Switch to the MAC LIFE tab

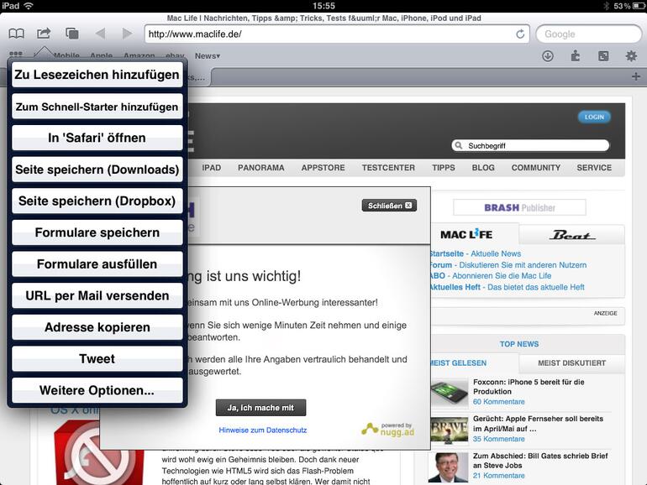[466, 234]
